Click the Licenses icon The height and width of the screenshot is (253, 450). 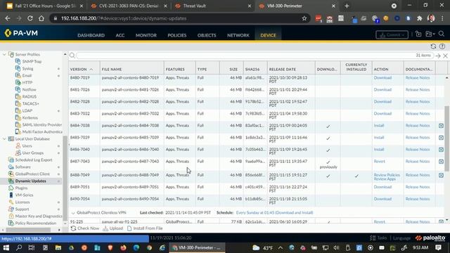[x=11, y=202]
